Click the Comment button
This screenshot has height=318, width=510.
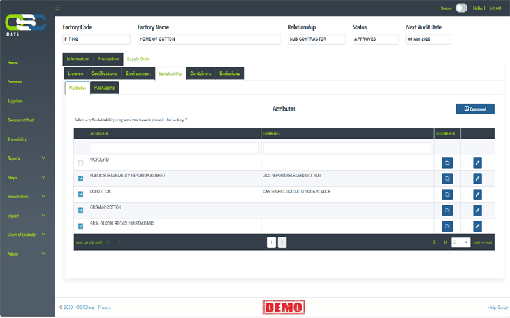475,109
